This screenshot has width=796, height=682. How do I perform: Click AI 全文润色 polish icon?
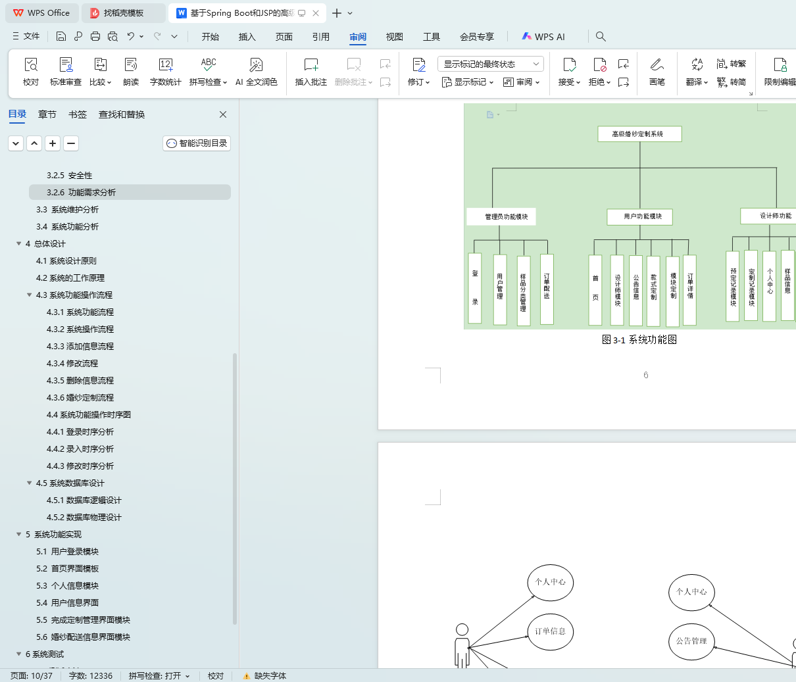256,72
